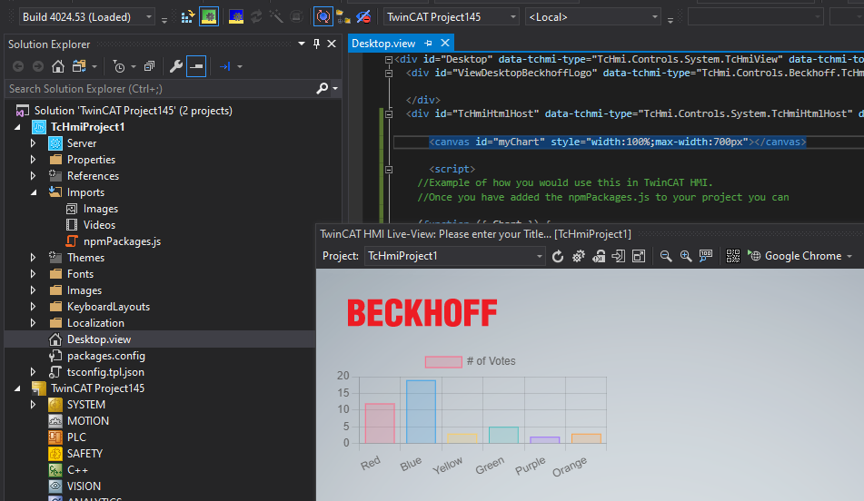Select the VISION node

(x=84, y=486)
